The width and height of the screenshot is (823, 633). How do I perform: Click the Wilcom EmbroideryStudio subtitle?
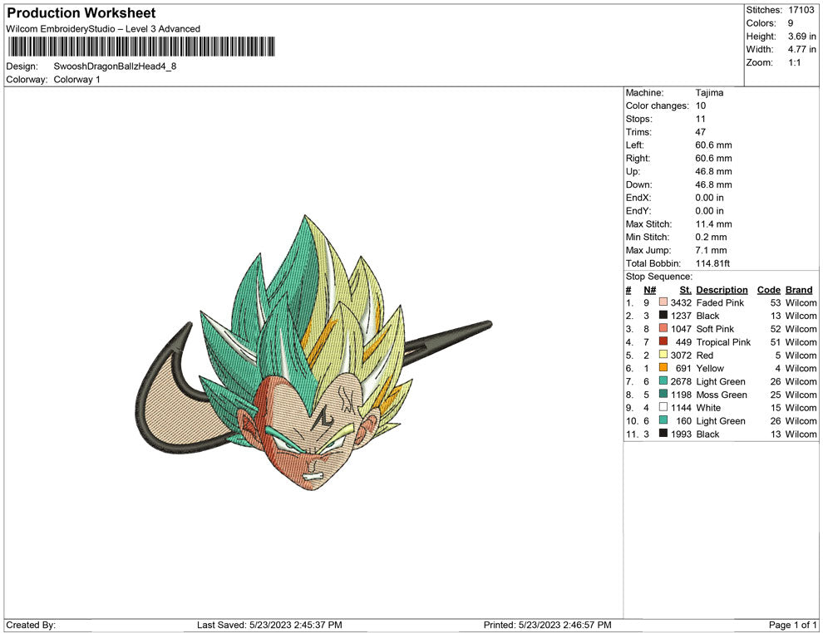tap(103, 29)
